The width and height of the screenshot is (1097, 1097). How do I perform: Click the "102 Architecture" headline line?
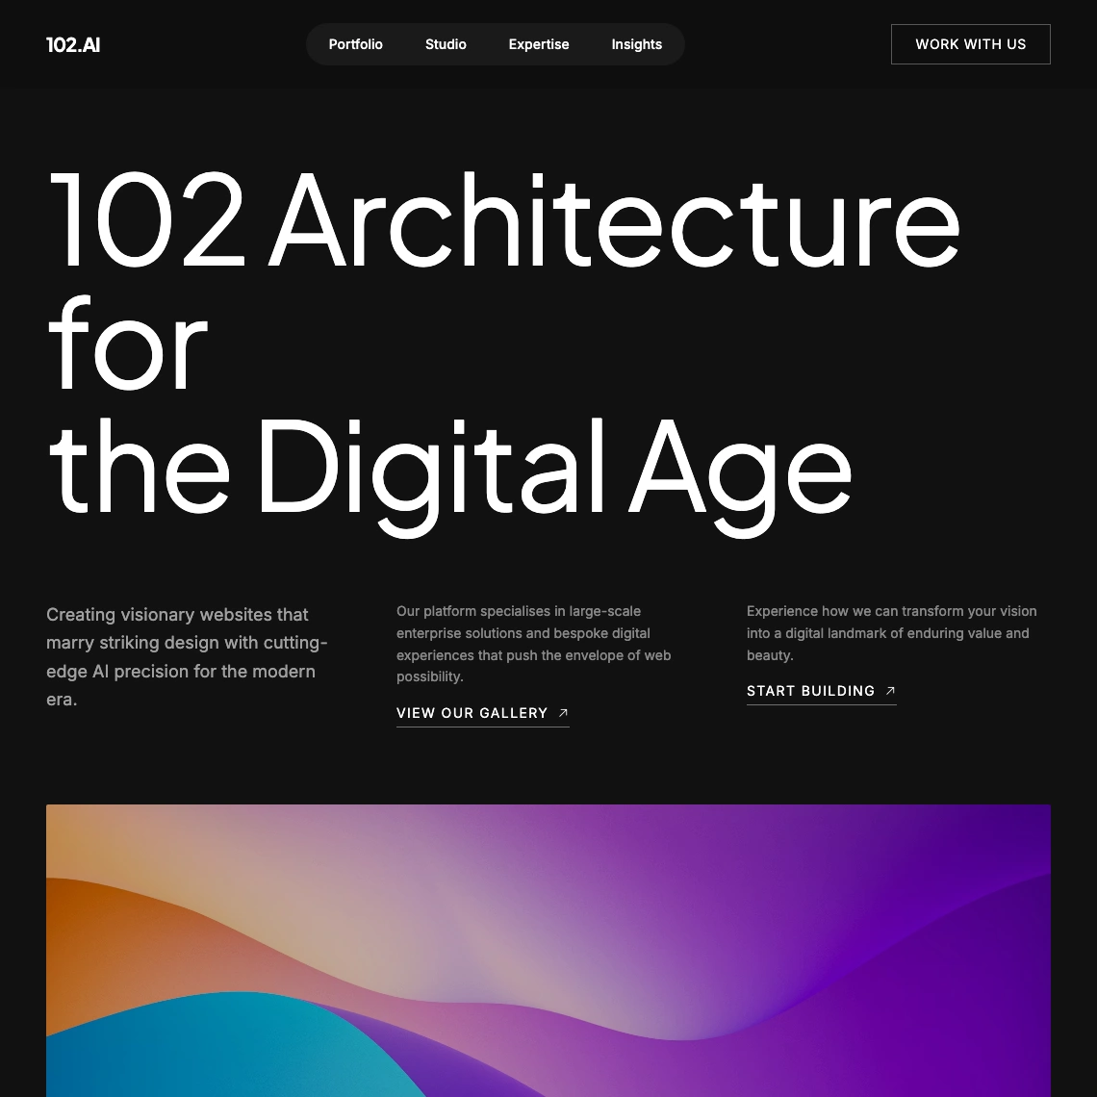503,221
